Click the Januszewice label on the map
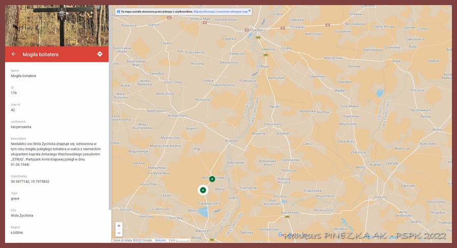Image resolution: width=457 pixels, height=248 pixels. [325, 196]
